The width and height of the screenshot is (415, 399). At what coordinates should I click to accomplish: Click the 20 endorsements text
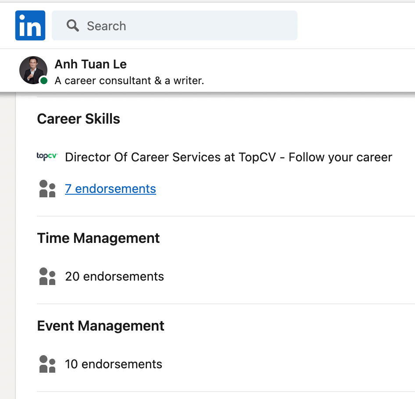(114, 277)
